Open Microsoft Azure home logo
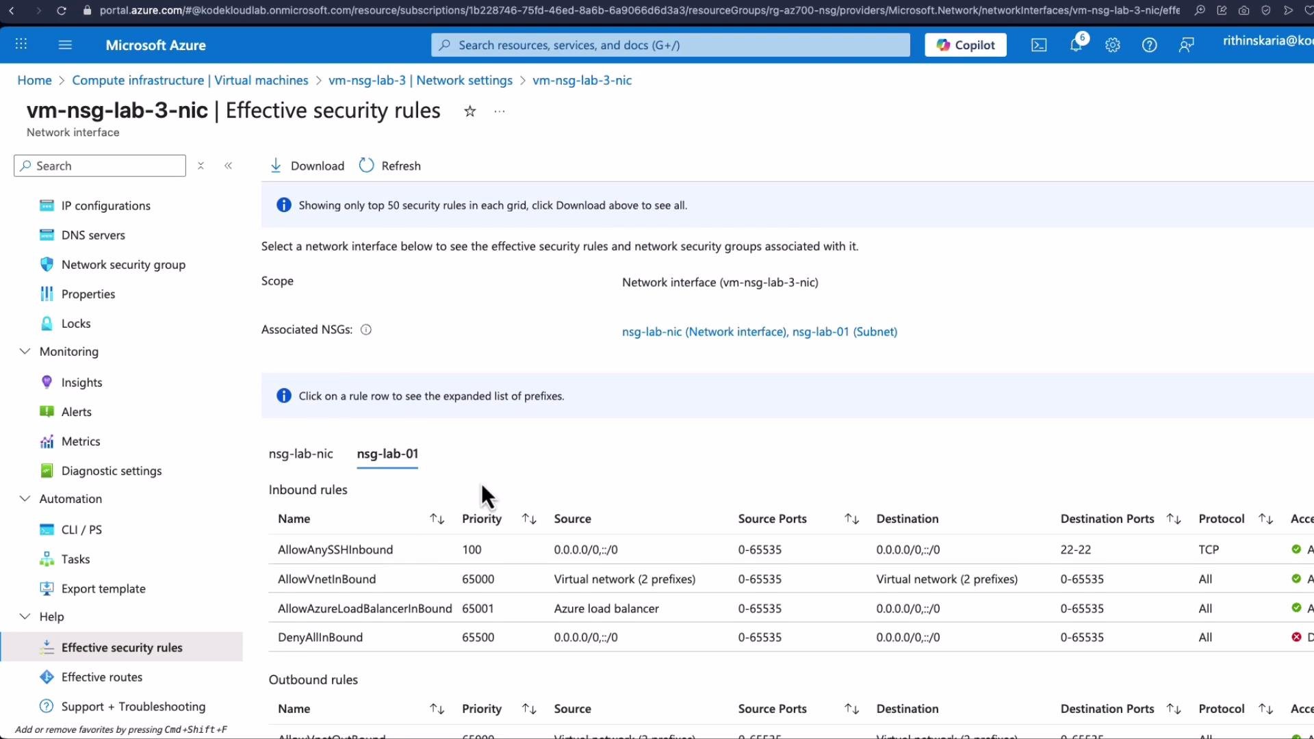 (155, 45)
